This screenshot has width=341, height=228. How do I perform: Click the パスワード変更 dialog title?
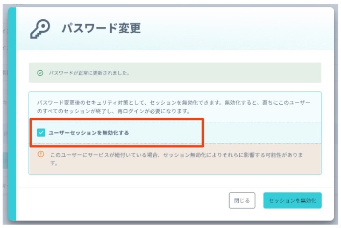coord(101,28)
